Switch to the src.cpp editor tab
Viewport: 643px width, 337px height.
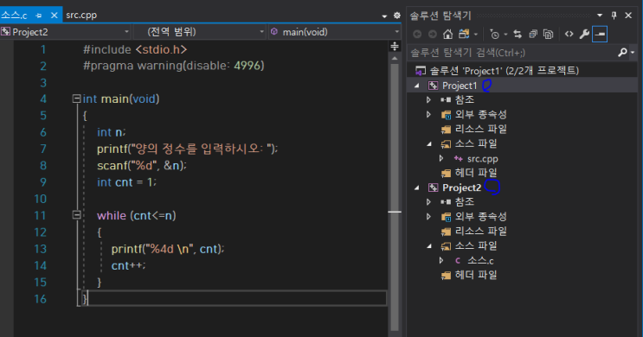[x=81, y=16]
